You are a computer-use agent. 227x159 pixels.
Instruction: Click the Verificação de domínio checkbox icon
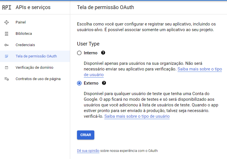click(x=7, y=68)
